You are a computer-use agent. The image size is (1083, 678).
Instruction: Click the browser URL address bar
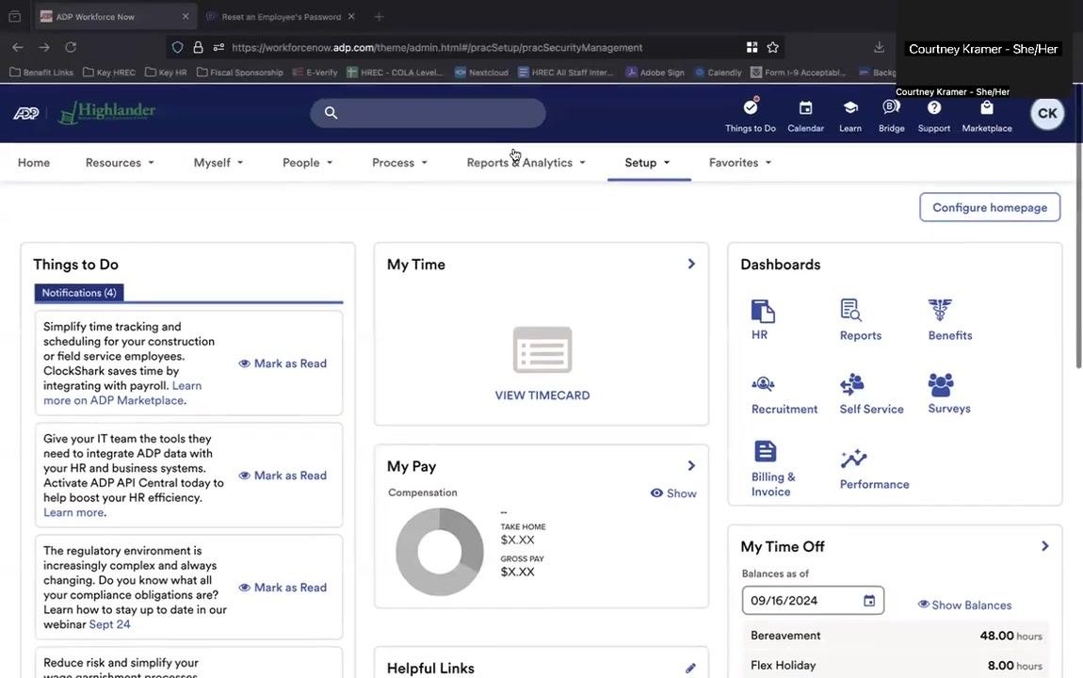(x=475, y=47)
